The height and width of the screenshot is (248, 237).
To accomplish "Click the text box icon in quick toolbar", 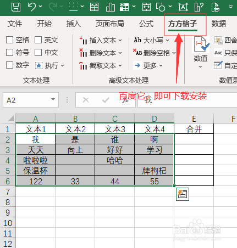I will (183, 7).
